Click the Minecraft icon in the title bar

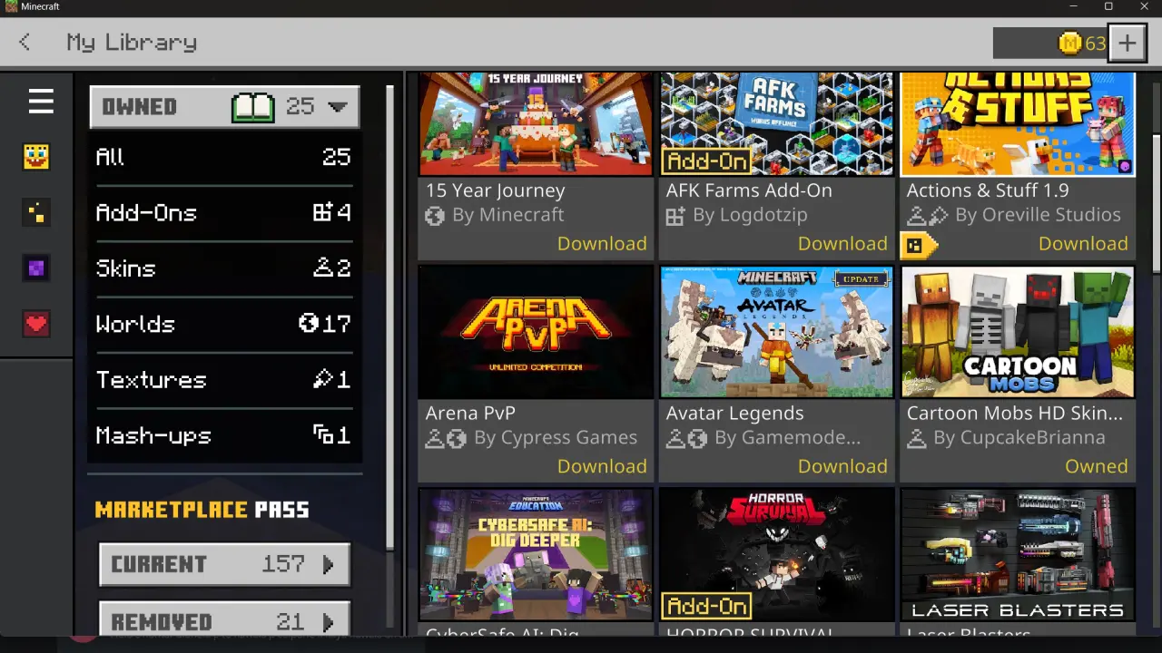tap(9, 6)
